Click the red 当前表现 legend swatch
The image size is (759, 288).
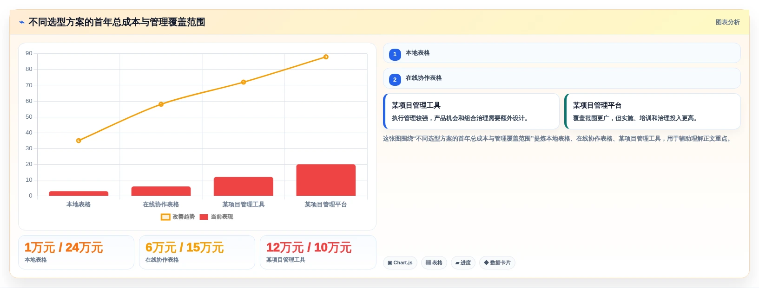point(204,217)
